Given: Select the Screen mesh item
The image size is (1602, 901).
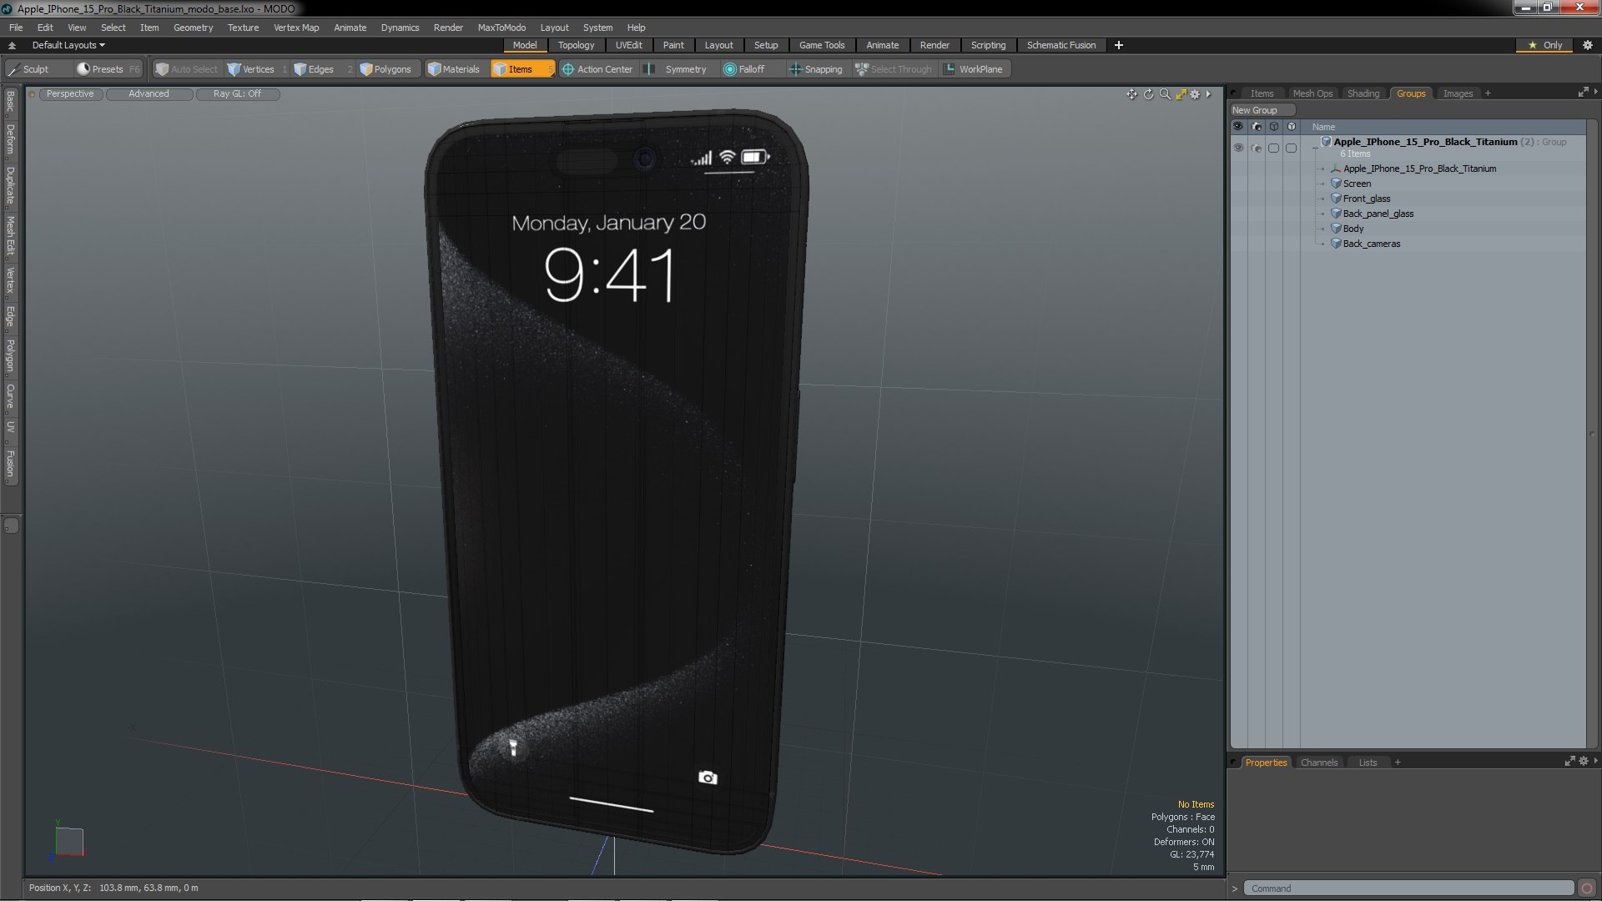Looking at the screenshot, I should click(x=1356, y=184).
